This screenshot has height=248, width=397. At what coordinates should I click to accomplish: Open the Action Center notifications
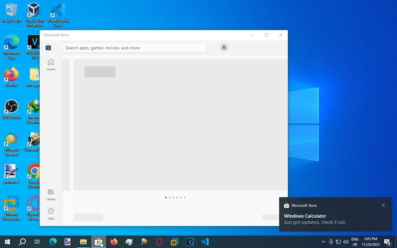(x=387, y=242)
